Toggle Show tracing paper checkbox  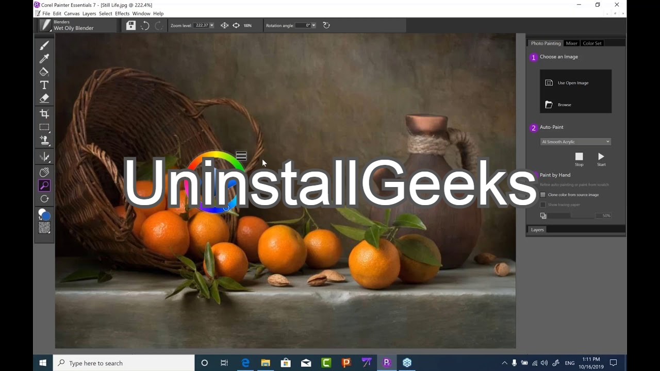[x=543, y=205]
